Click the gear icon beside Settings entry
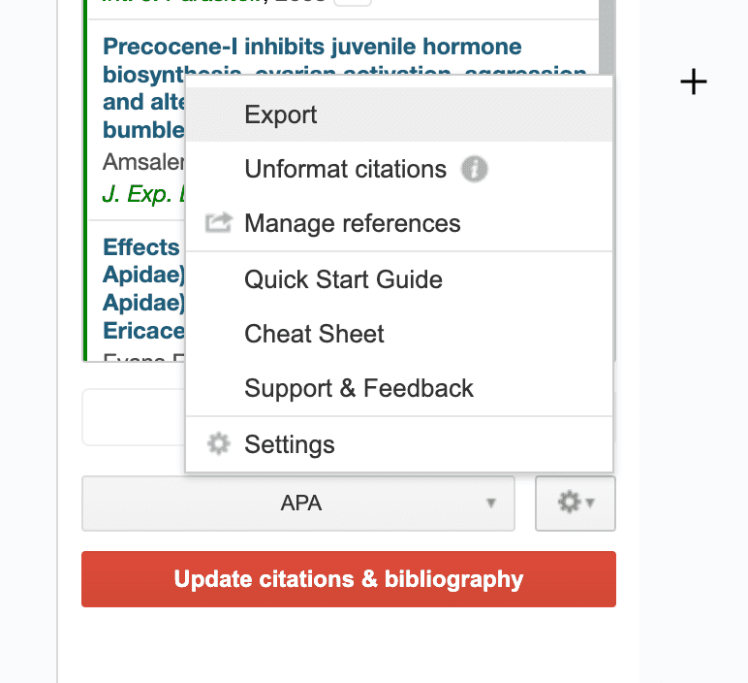The image size is (748, 683). 219,445
